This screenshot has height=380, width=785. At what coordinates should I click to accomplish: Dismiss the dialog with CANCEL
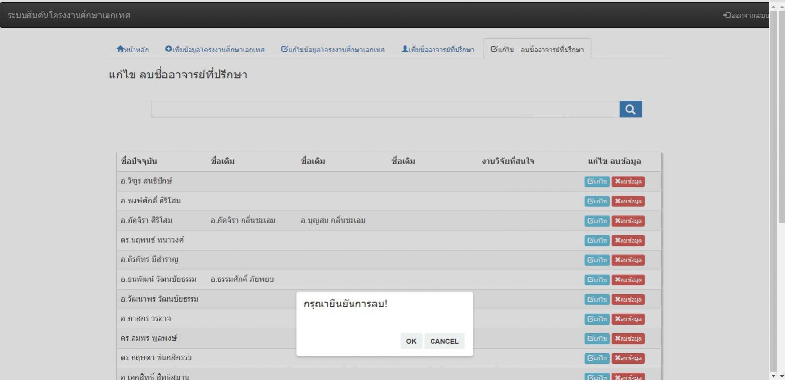pos(444,341)
